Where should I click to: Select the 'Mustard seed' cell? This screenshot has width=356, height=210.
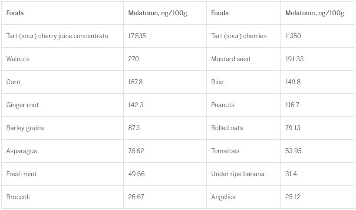pyautogui.click(x=231, y=59)
